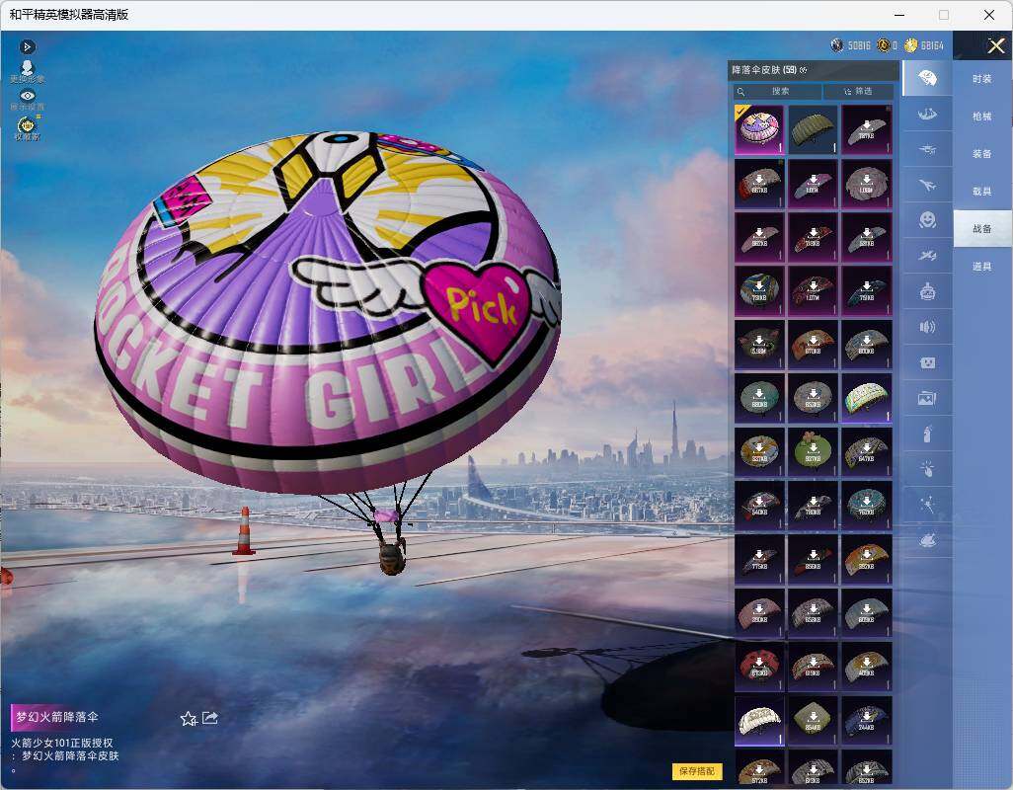The image size is (1013, 790).
Task: Click the 降落伞皮肤 (59) header text
Action: [763, 70]
